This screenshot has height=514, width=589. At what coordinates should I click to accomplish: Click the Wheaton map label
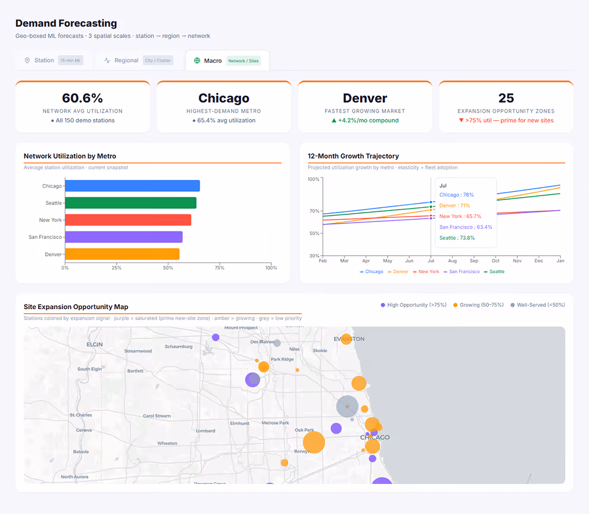click(x=167, y=444)
